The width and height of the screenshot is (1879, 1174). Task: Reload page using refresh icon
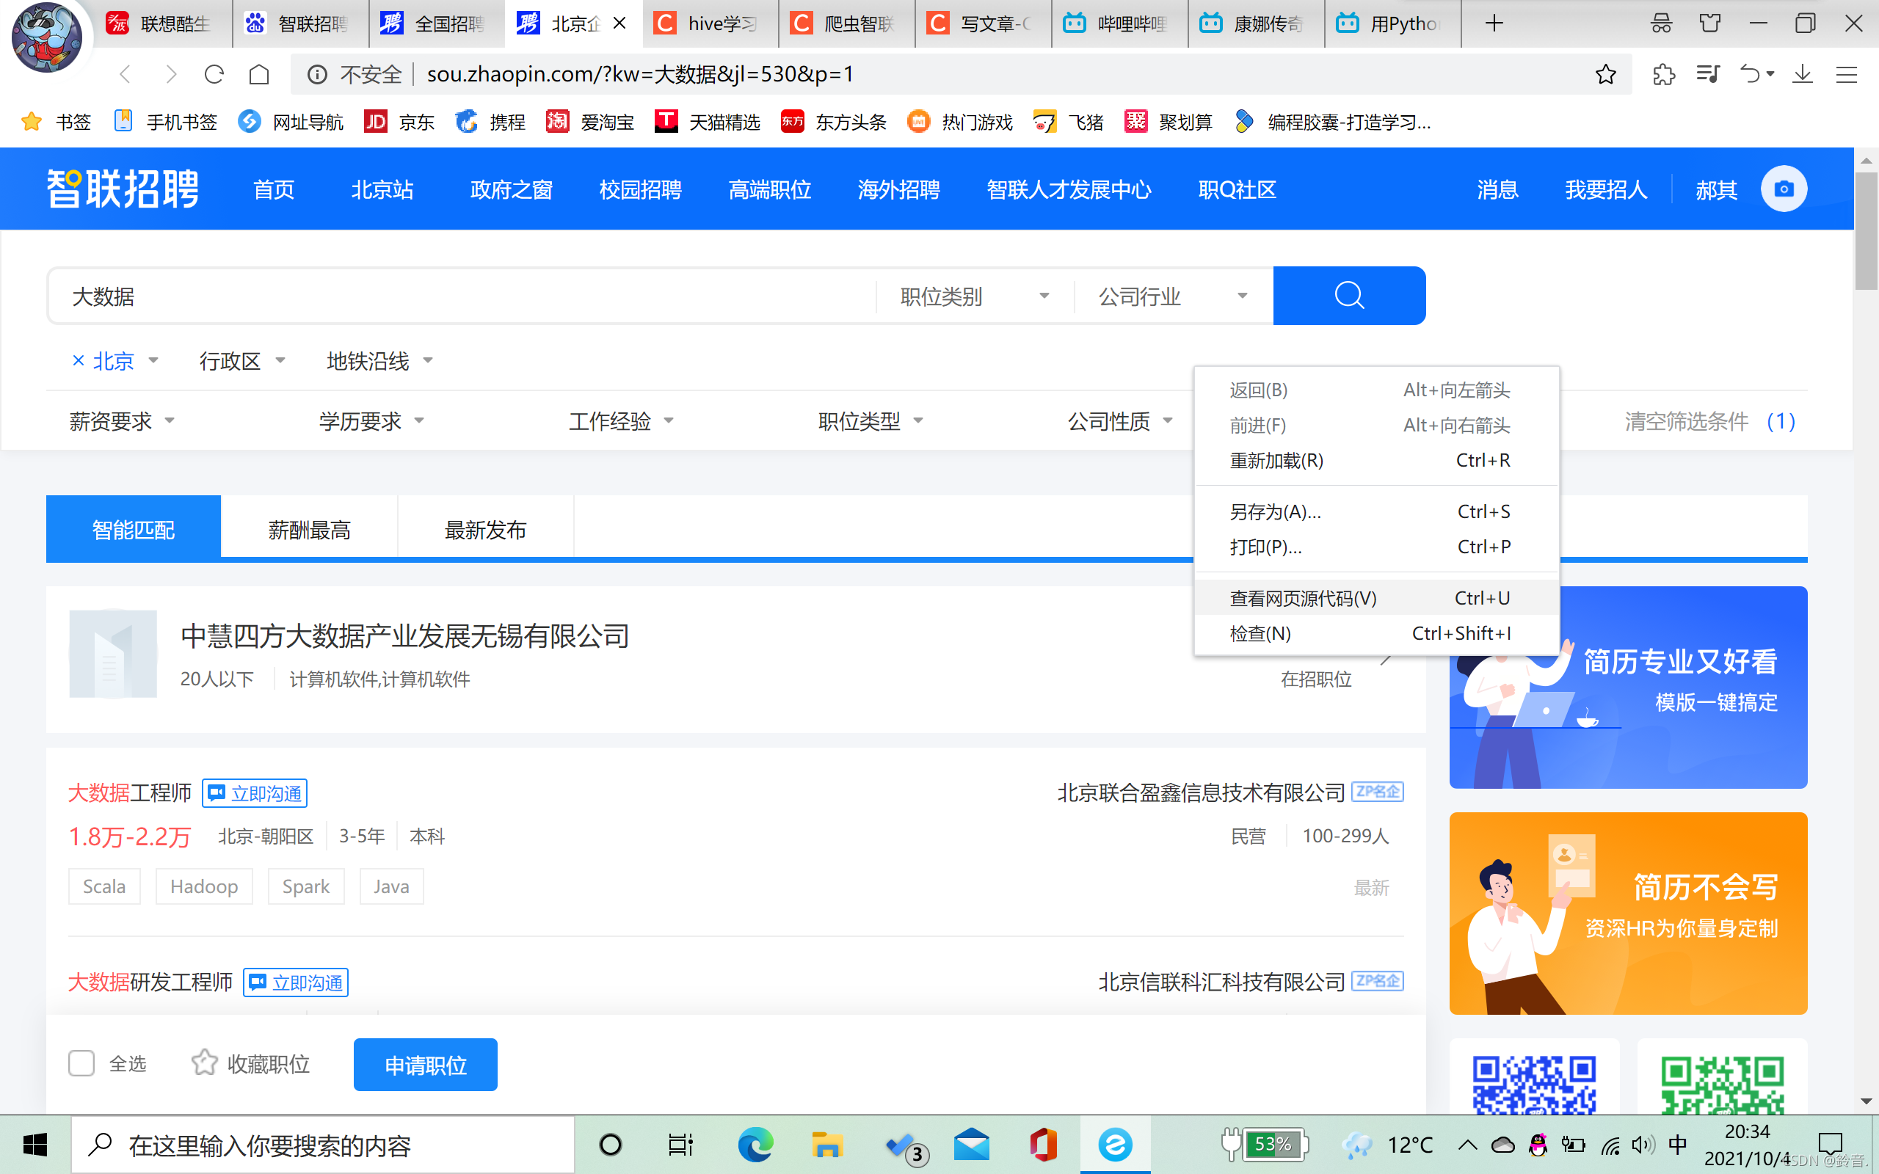(x=214, y=75)
